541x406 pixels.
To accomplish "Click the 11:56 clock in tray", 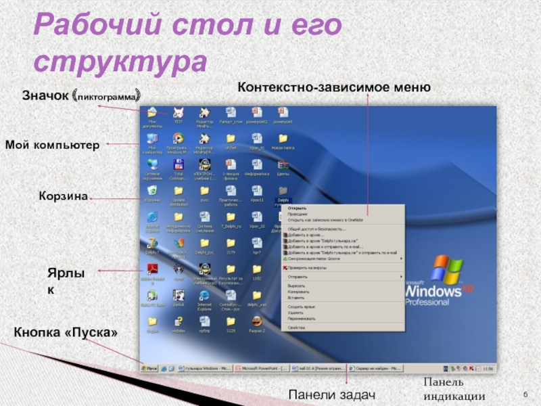I will click(488, 369).
